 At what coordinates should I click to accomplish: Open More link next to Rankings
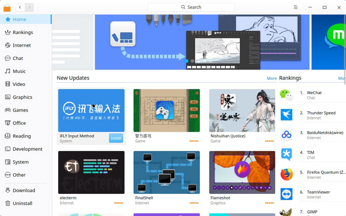coord(342,78)
